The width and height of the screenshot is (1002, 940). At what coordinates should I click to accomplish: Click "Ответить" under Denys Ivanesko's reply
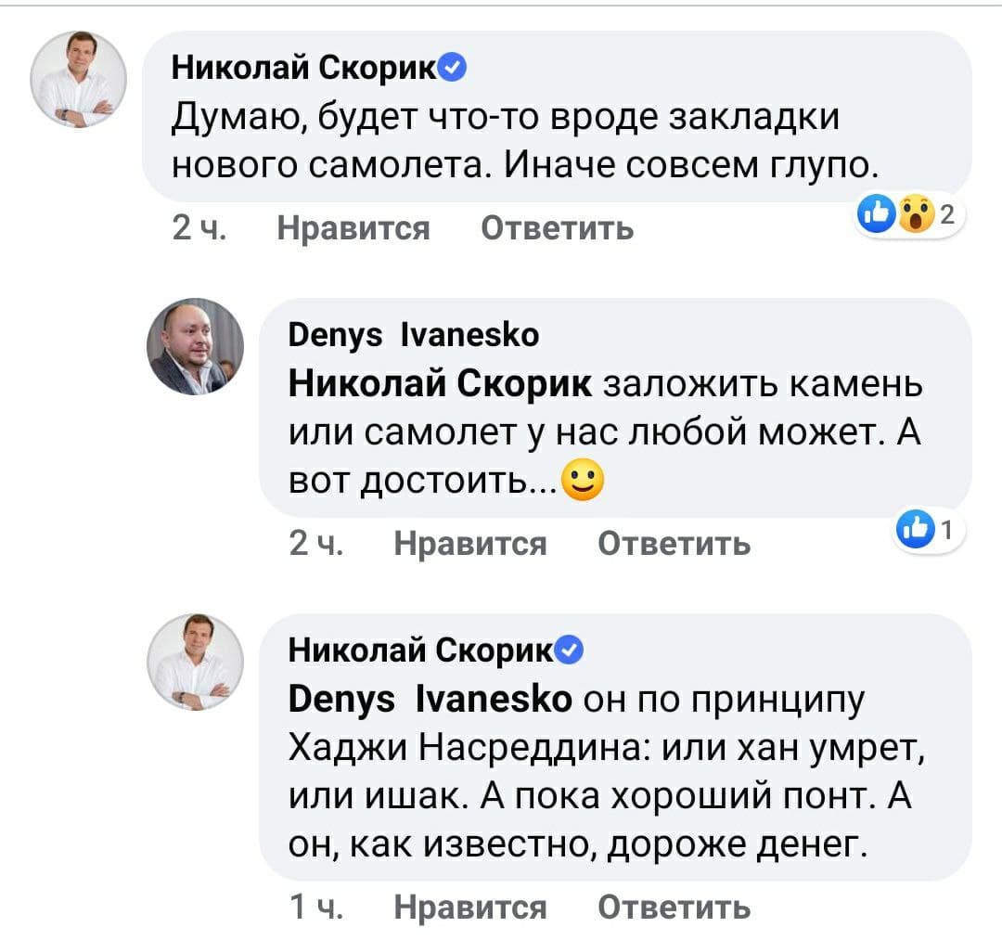pos(674,543)
